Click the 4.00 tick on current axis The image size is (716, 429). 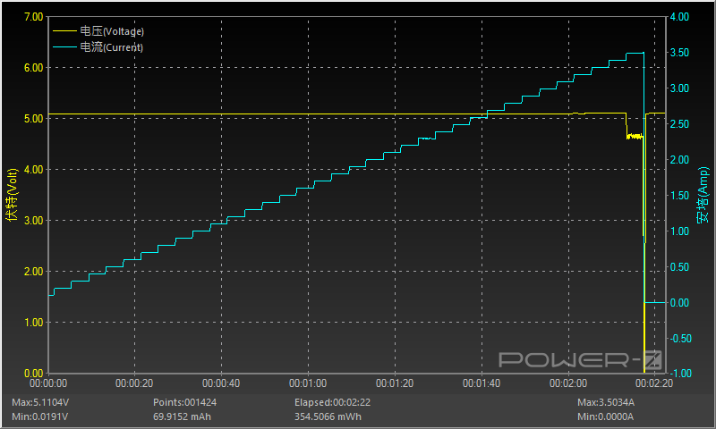(x=678, y=17)
